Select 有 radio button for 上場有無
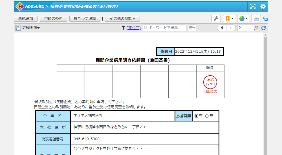 (x=197, y=116)
